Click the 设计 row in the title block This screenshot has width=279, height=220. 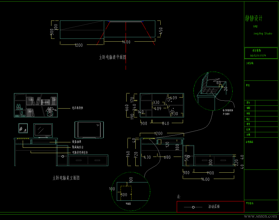[x=261, y=103]
